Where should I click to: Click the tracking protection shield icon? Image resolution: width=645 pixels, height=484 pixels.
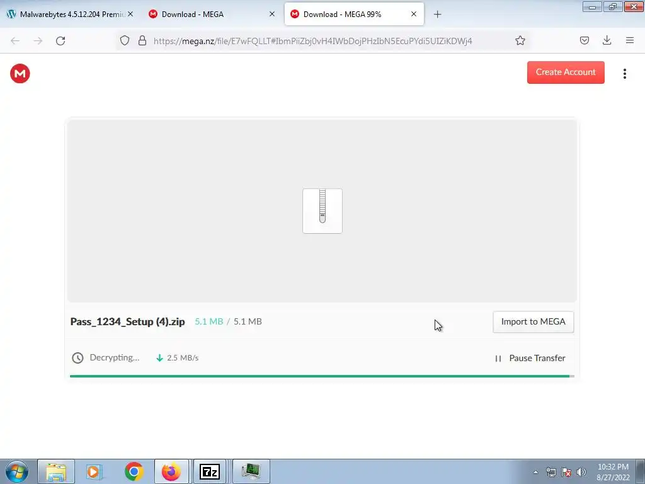(x=125, y=40)
